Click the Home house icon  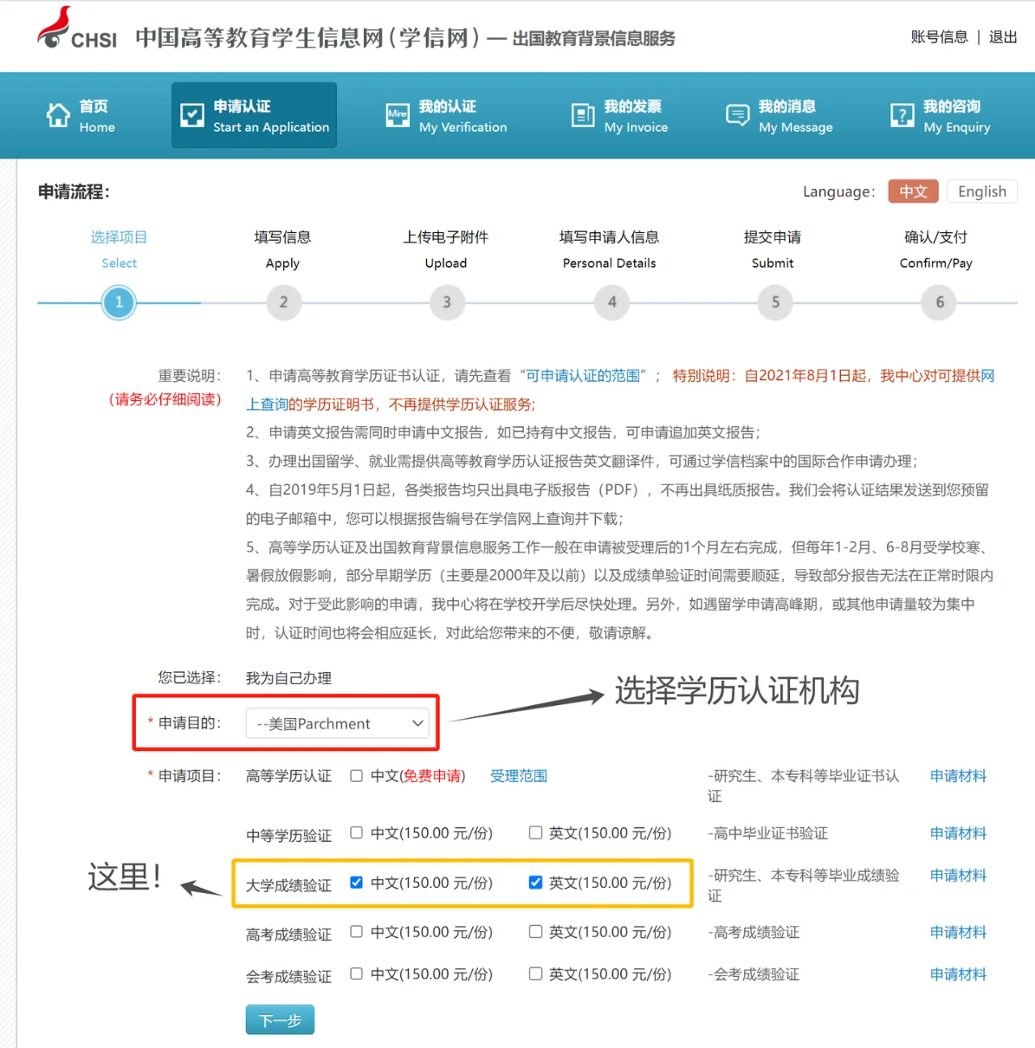pos(58,116)
